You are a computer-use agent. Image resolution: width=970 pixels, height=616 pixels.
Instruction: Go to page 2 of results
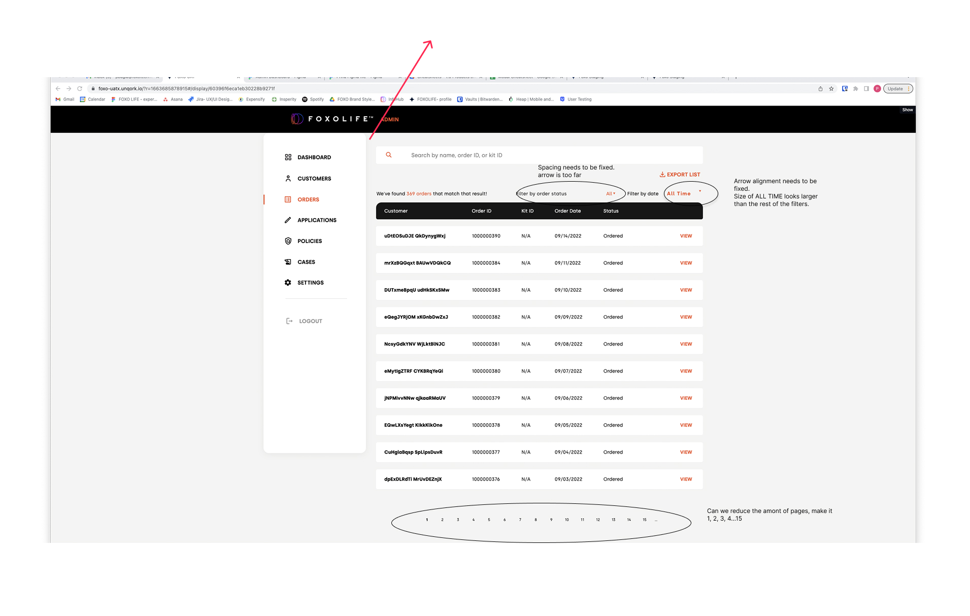pyautogui.click(x=442, y=520)
